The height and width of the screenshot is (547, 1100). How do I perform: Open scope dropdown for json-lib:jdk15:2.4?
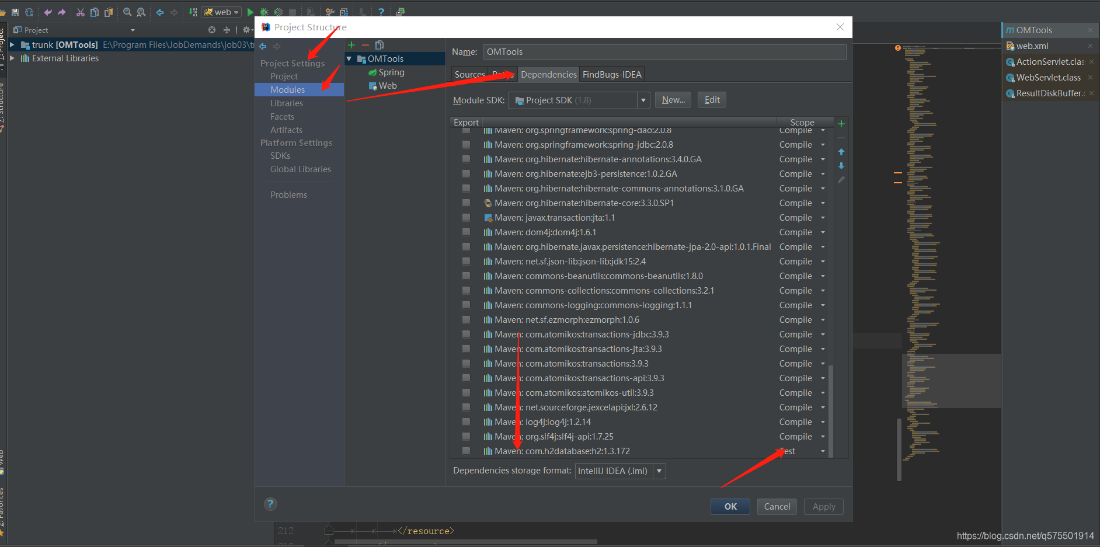823,262
